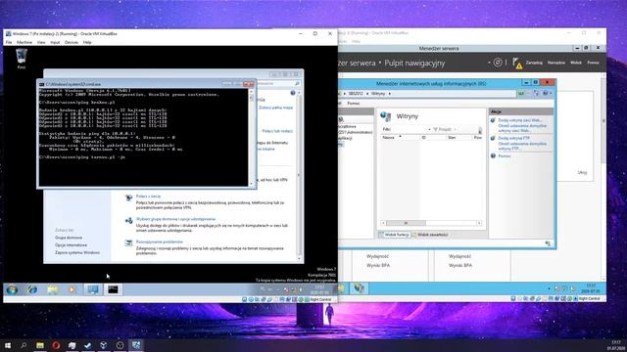Screen dimensions: 627x352
Task: Click the Network Center vertical scrollbar
Action: click(299, 176)
